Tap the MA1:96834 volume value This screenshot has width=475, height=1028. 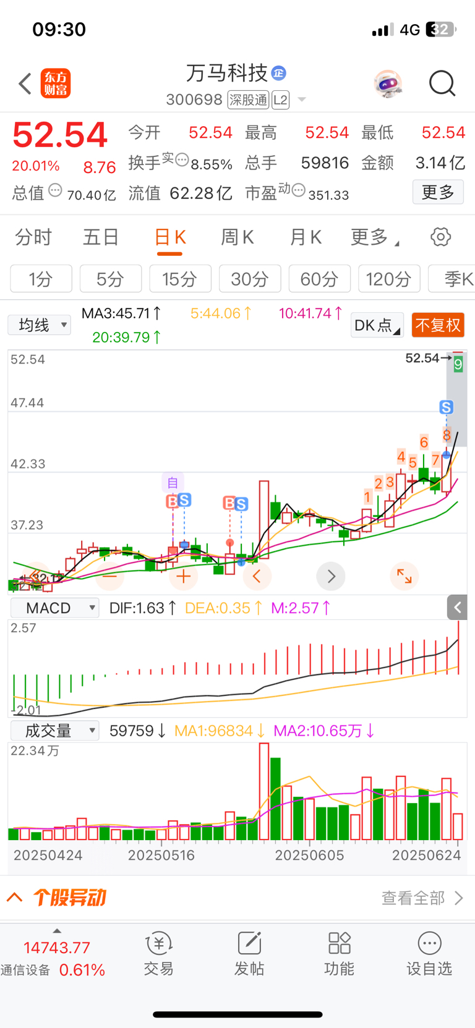(220, 731)
